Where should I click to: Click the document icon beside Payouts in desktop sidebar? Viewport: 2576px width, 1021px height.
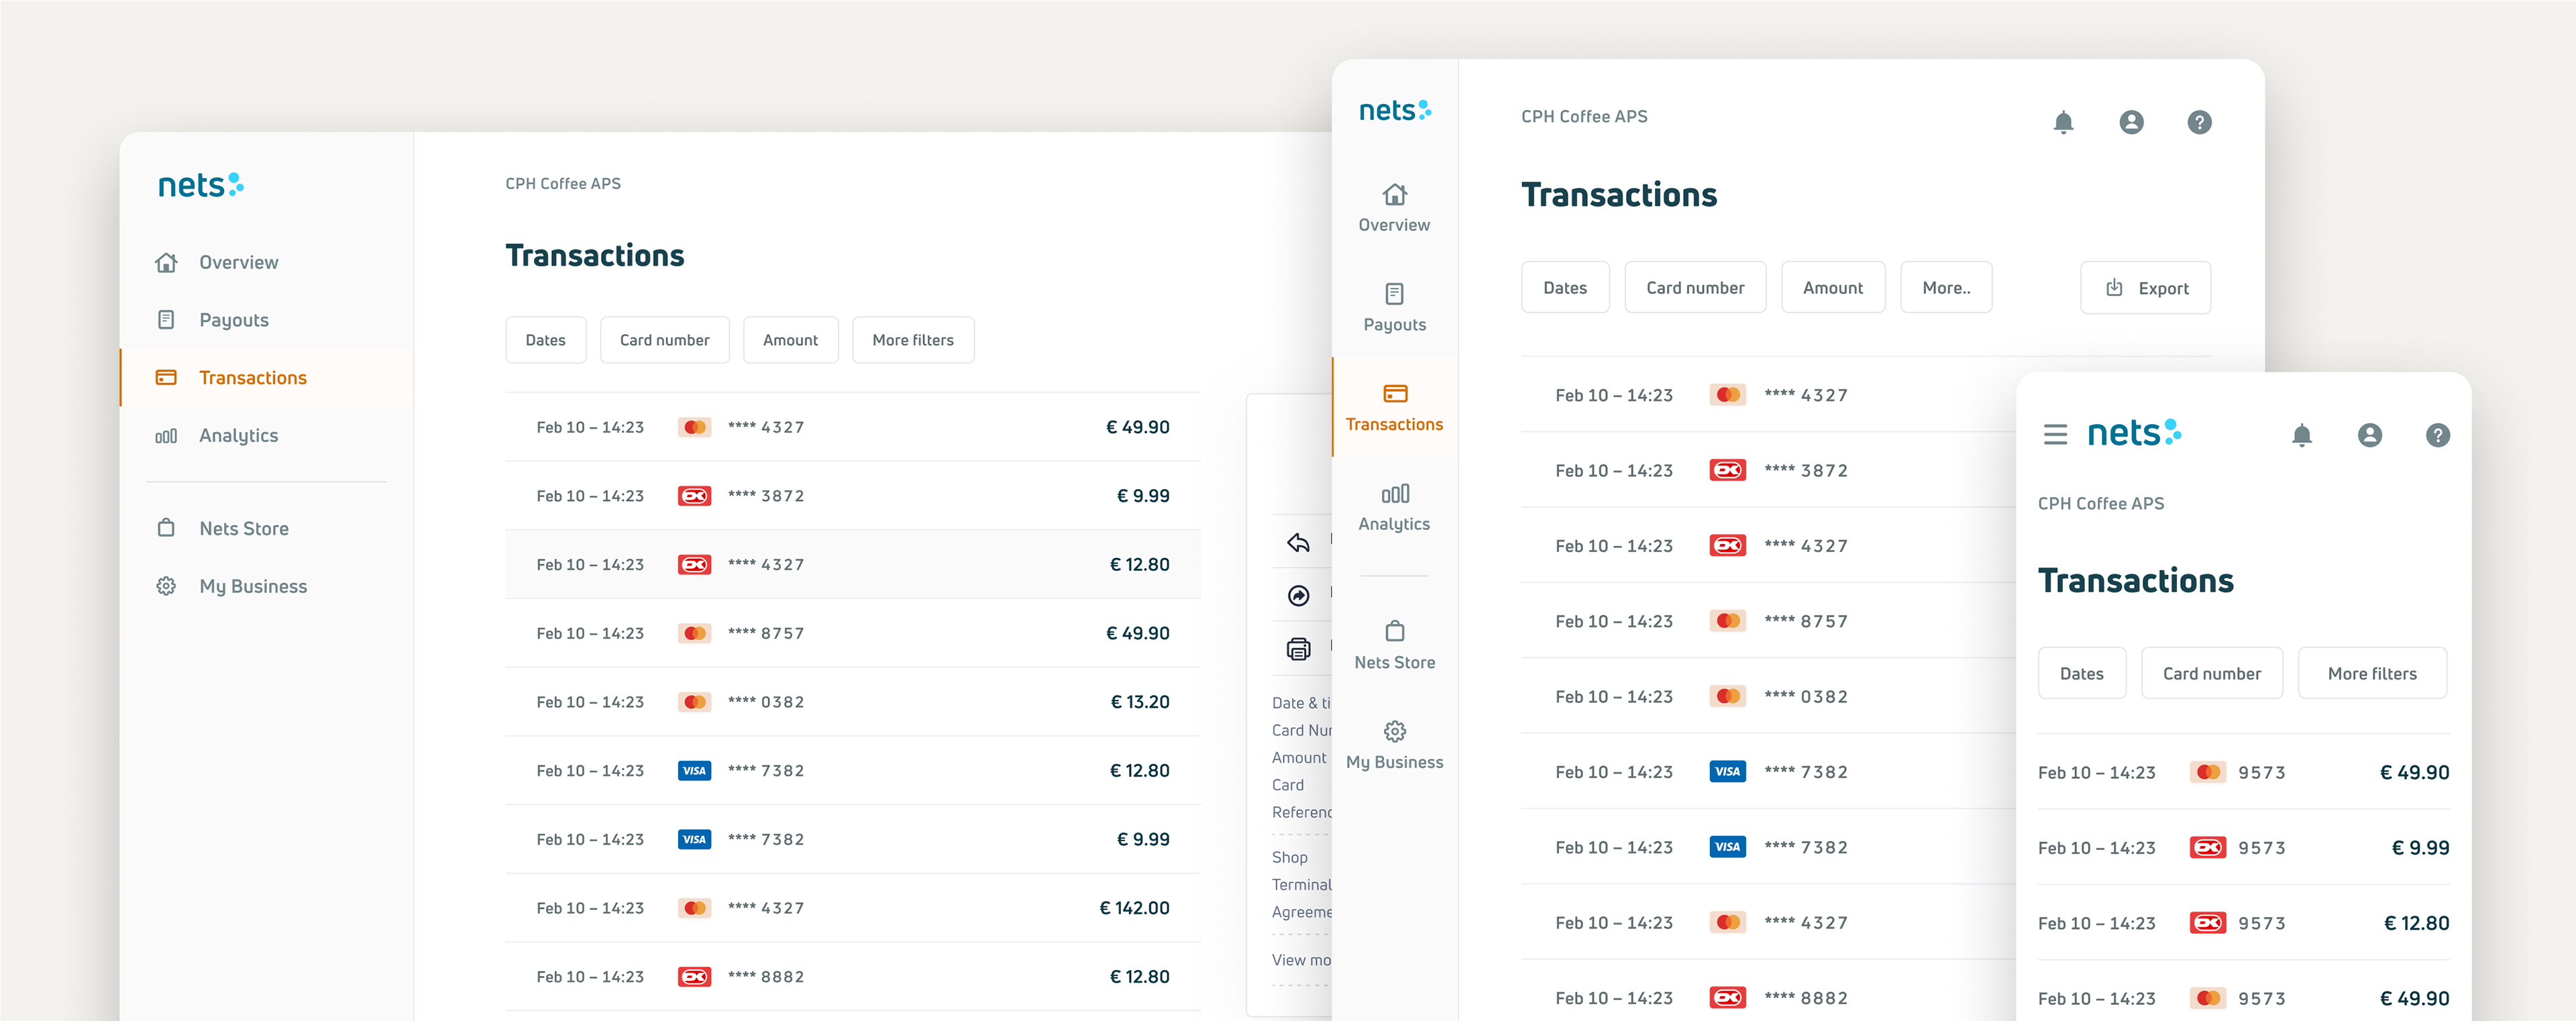point(166,320)
